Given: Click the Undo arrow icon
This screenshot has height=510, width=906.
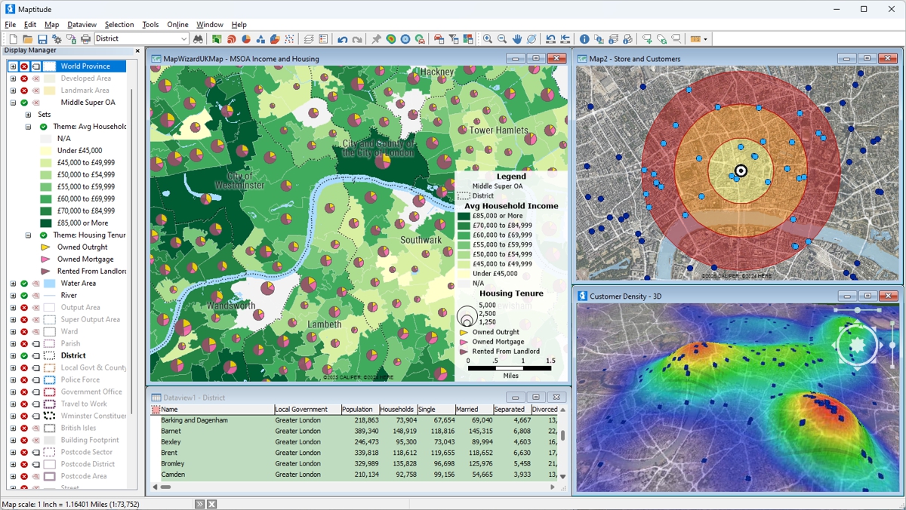Looking at the screenshot, I should point(344,38).
